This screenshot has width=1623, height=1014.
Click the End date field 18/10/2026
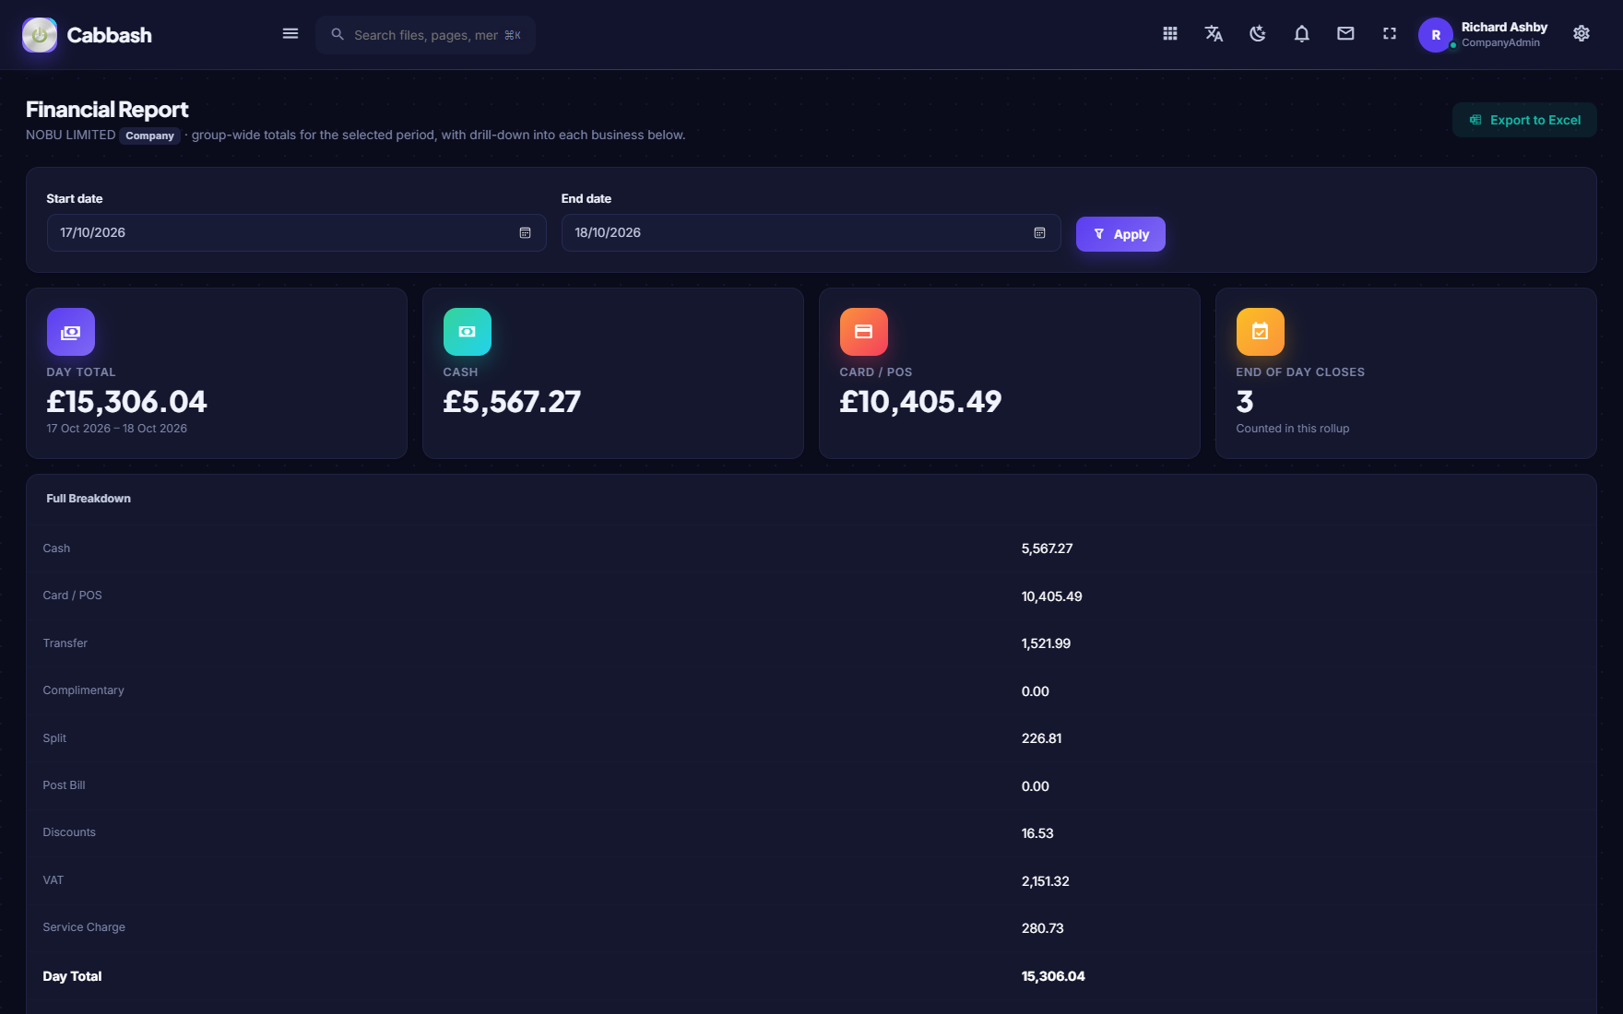(x=811, y=233)
